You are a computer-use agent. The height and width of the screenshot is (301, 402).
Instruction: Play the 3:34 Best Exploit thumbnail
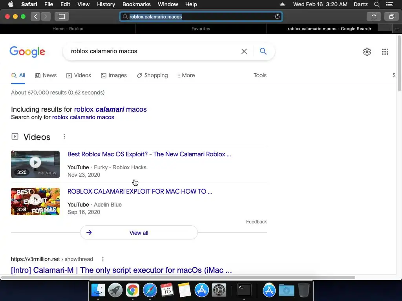tap(35, 201)
